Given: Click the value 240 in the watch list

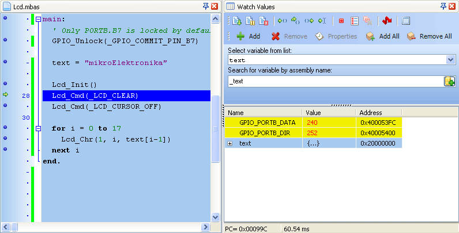Looking at the screenshot, I should (x=312, y=123).
